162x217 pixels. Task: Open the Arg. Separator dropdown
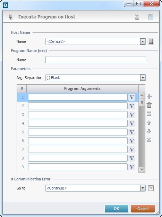tap(143, 78)
